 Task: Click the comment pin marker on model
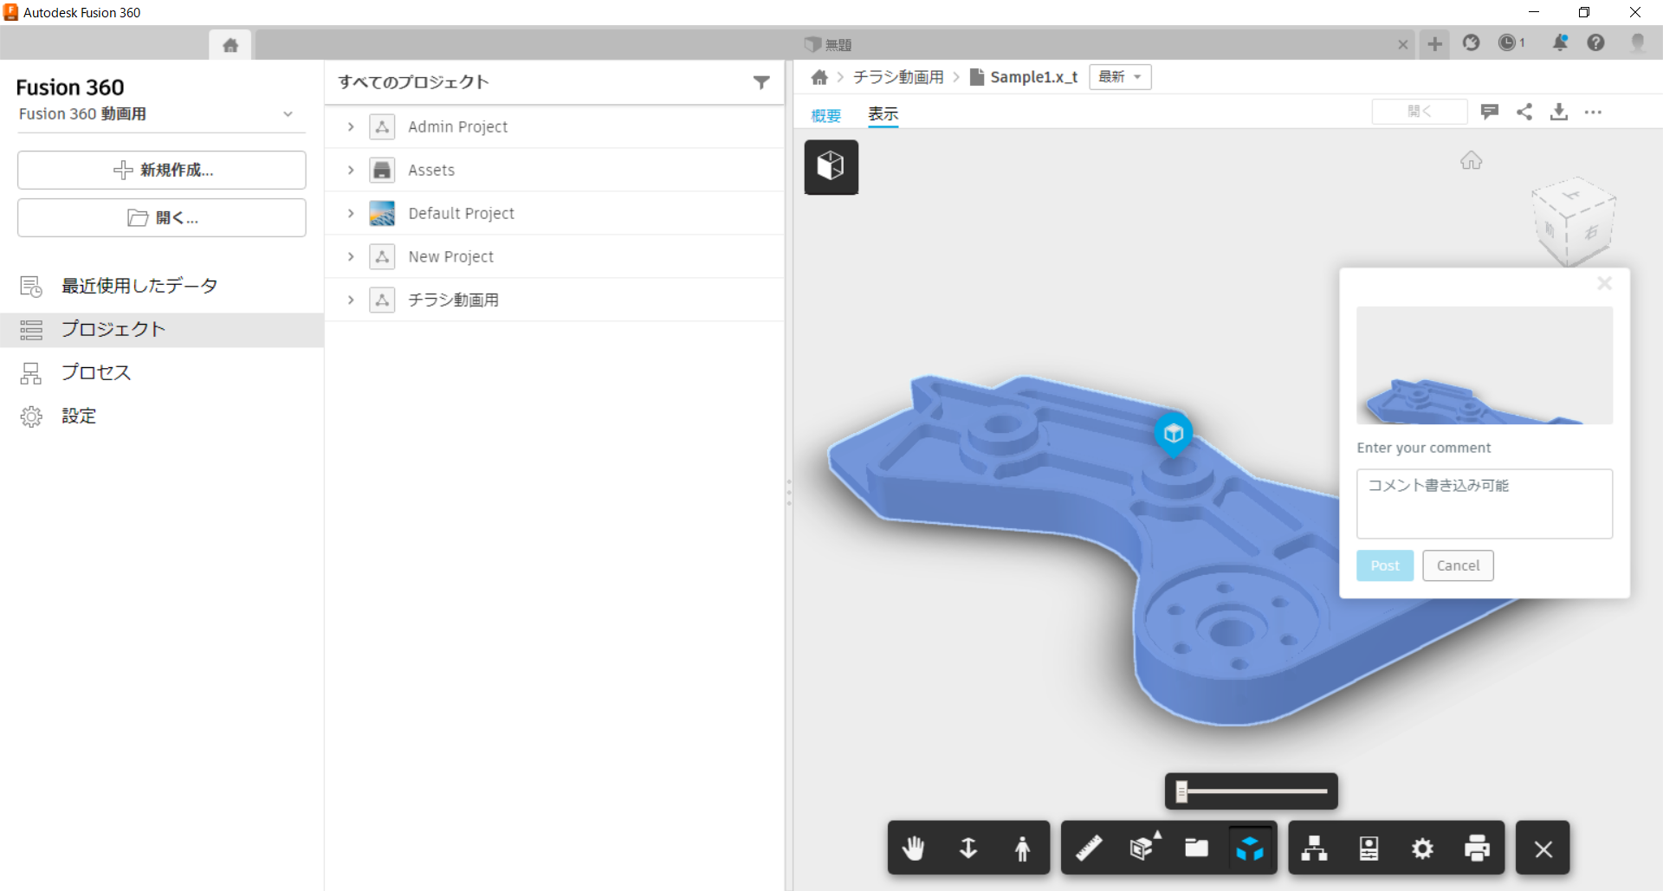pyautogui.click(x=1174, y=435)
